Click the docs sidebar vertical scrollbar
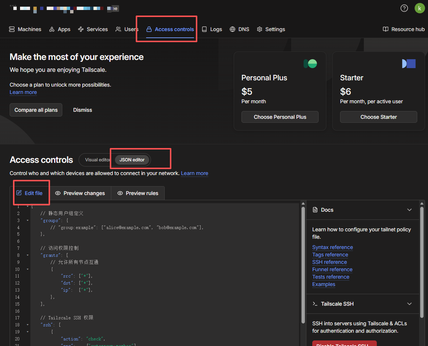This screenshot has width=428, height=346. [422, 262]
